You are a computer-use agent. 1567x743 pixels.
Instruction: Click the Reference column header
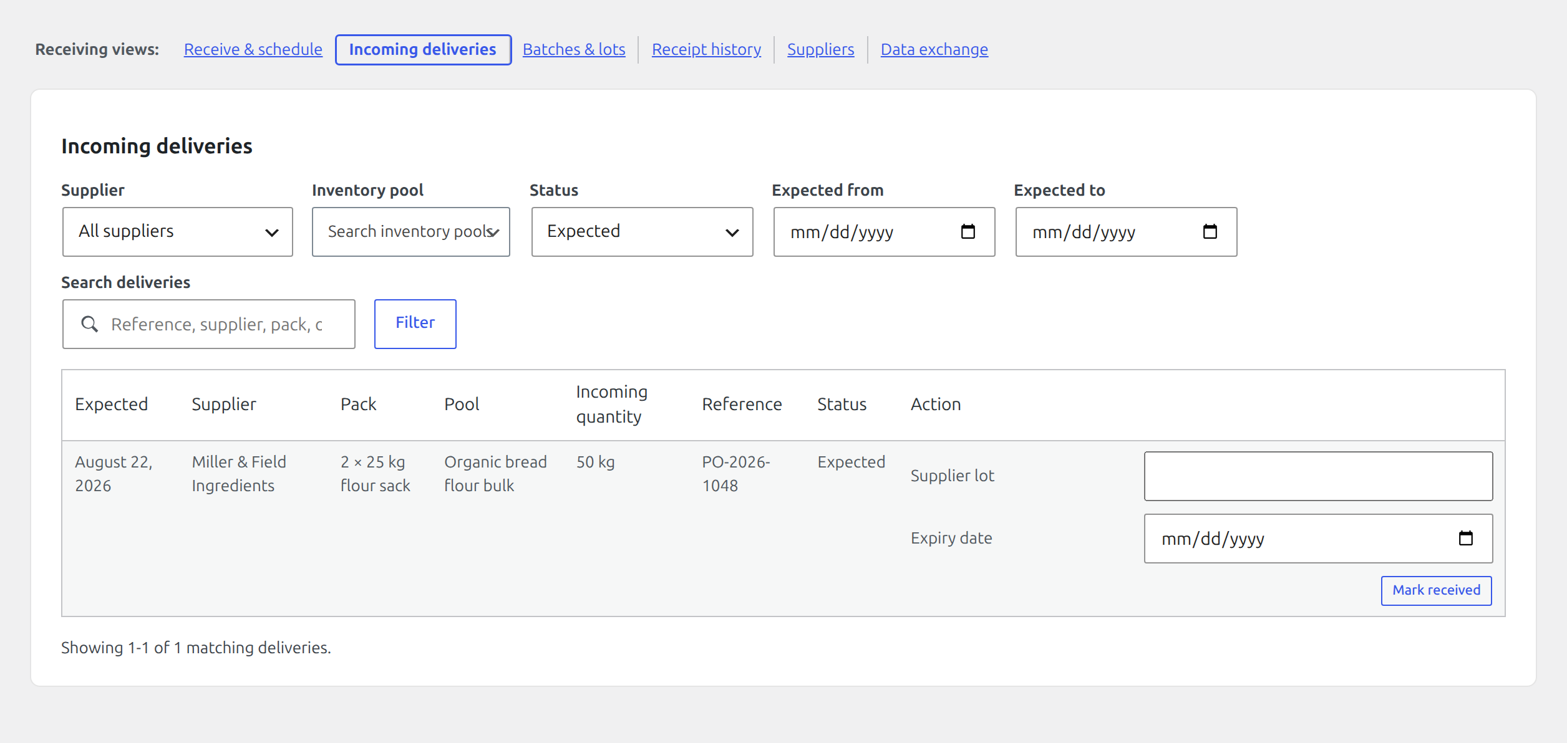(742, 404)
